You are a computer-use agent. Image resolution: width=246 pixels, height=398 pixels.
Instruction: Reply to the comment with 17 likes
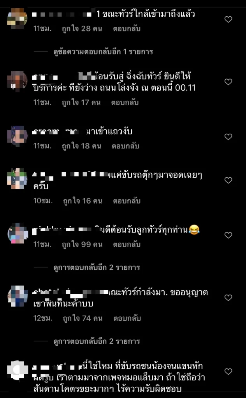pos(125,103)
